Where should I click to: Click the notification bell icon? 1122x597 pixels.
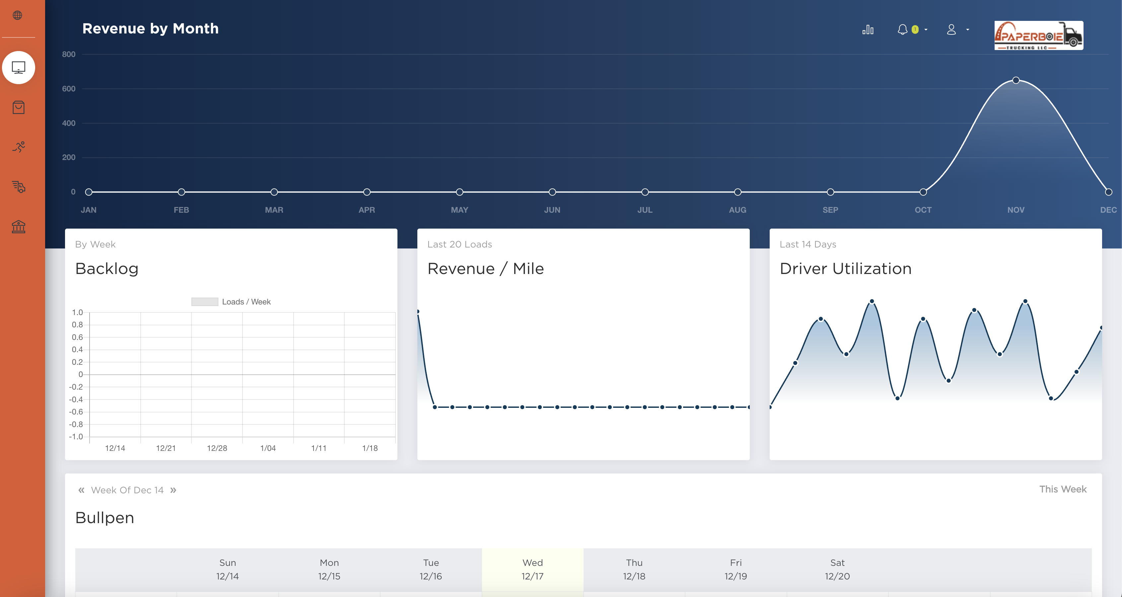[902, 29]
